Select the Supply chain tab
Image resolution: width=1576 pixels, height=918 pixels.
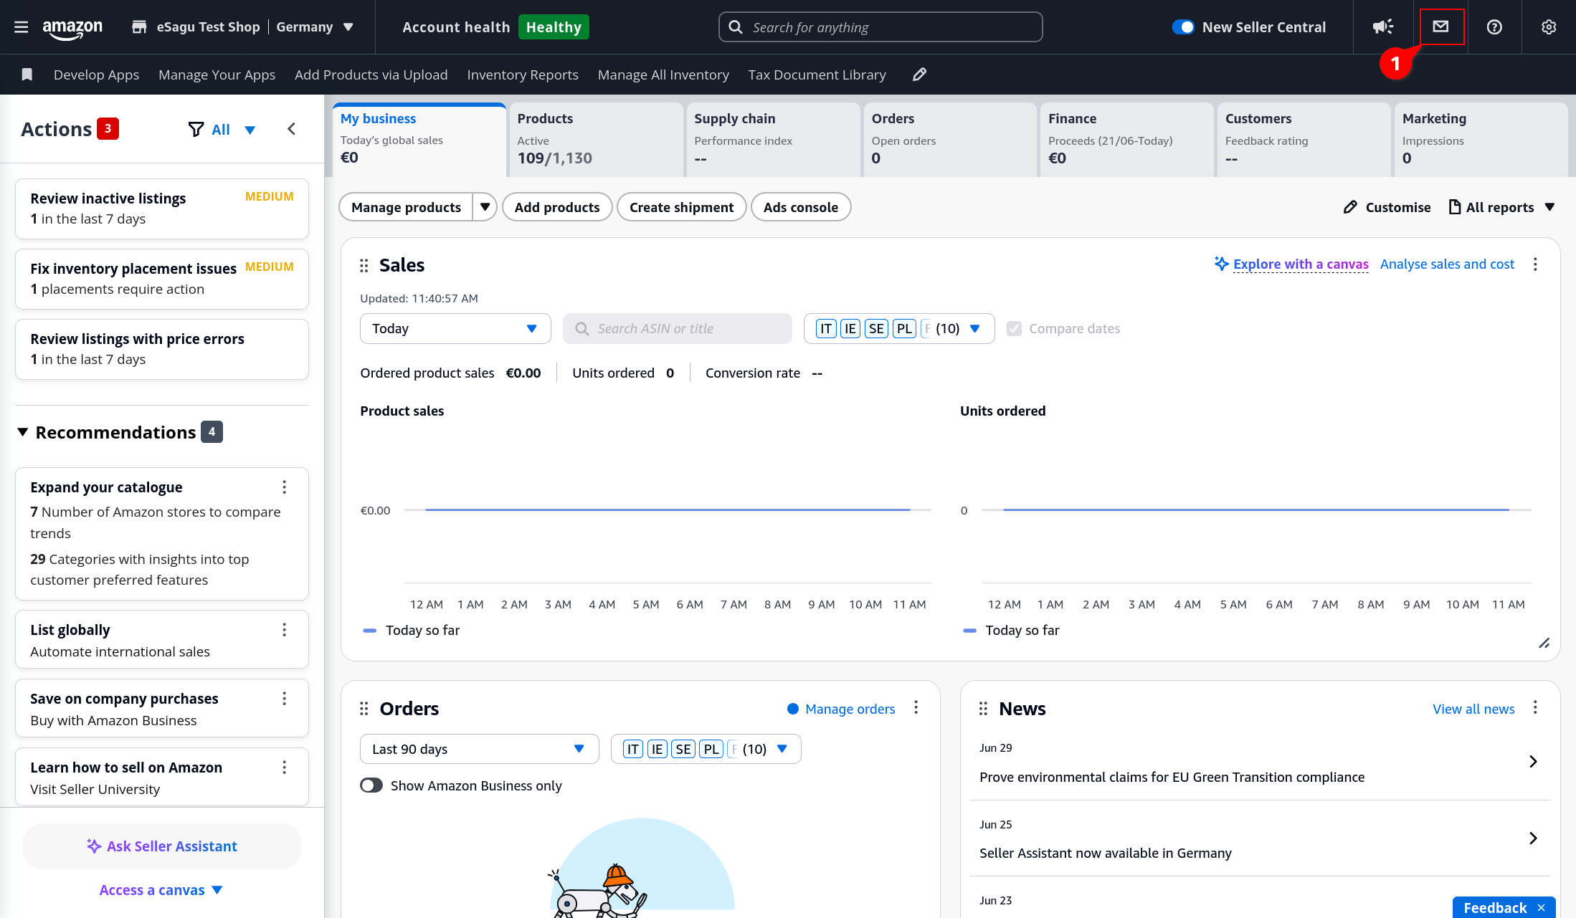click(x=773, y=140)
